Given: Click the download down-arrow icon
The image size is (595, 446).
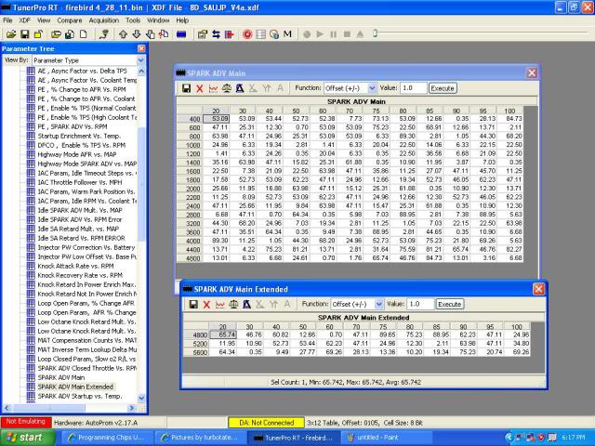Looking at the screenshot, I should click(x=137, y=34).
